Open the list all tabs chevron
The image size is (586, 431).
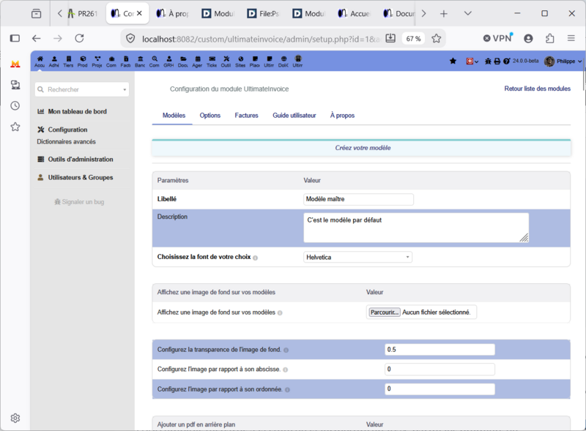tap(467, 13)
